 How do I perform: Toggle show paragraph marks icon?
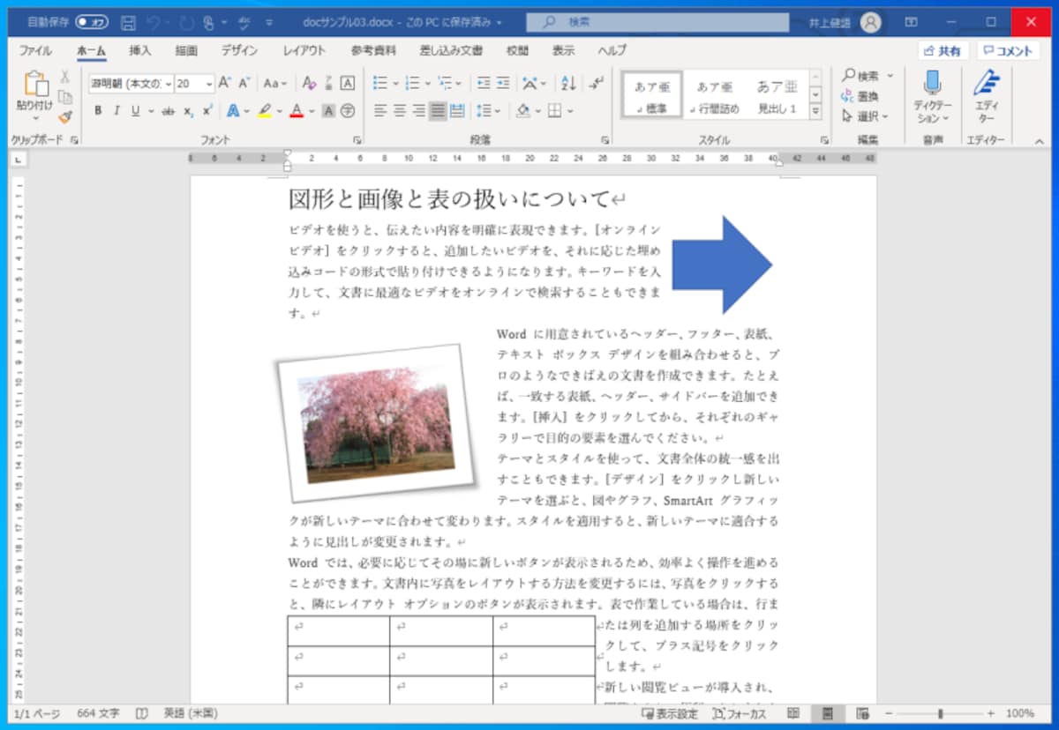tap(597, 83)
